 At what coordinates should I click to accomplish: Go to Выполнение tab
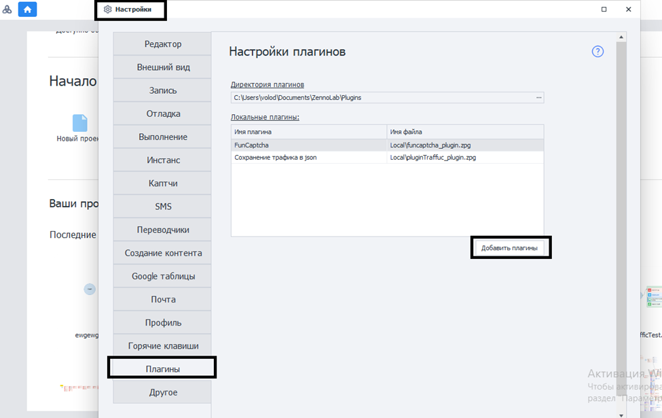pos(162,137)
